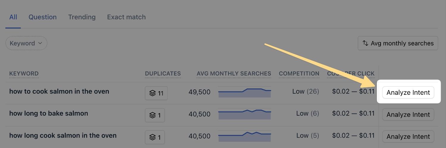The width and height of the screenshot is (446, 148).
Task: Switch to the Question tab
Action: [43, 17]
